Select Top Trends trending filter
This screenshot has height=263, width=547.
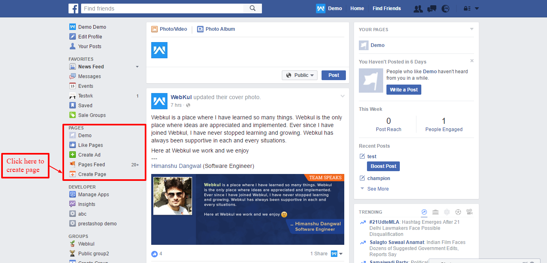point(424,212)
